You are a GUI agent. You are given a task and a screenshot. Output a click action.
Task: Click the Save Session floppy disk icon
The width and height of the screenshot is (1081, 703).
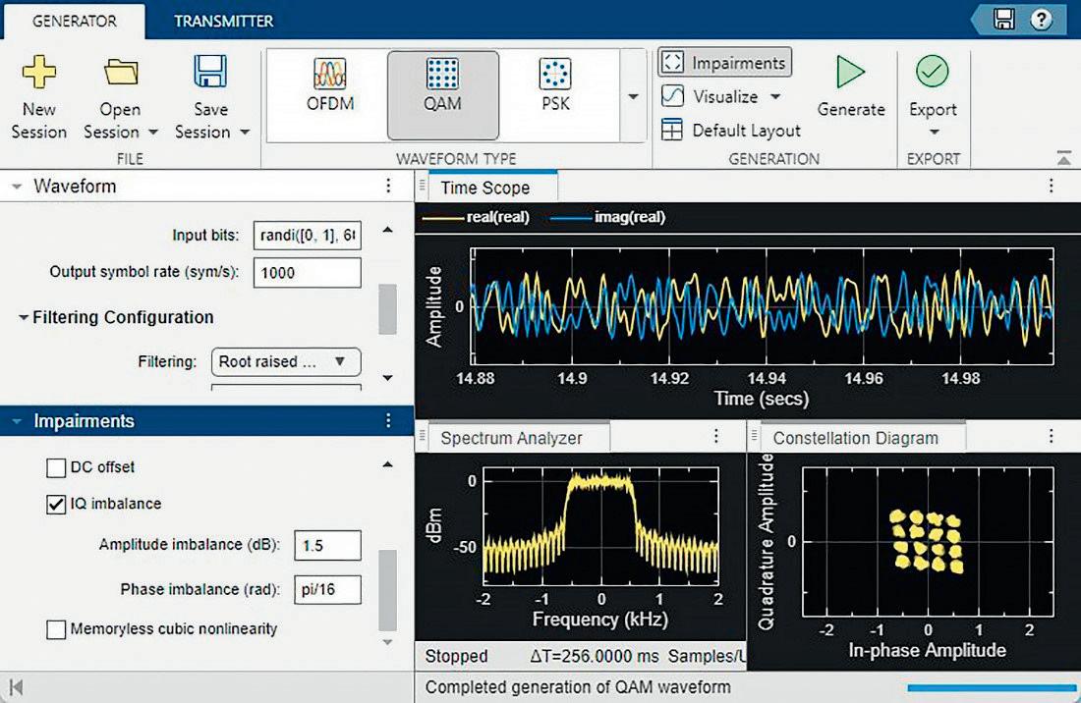210,72
